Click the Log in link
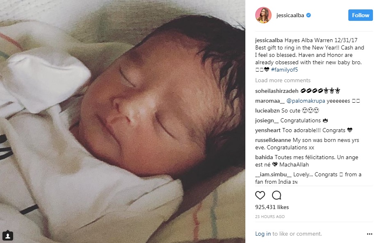 click(x=263, y=234)
